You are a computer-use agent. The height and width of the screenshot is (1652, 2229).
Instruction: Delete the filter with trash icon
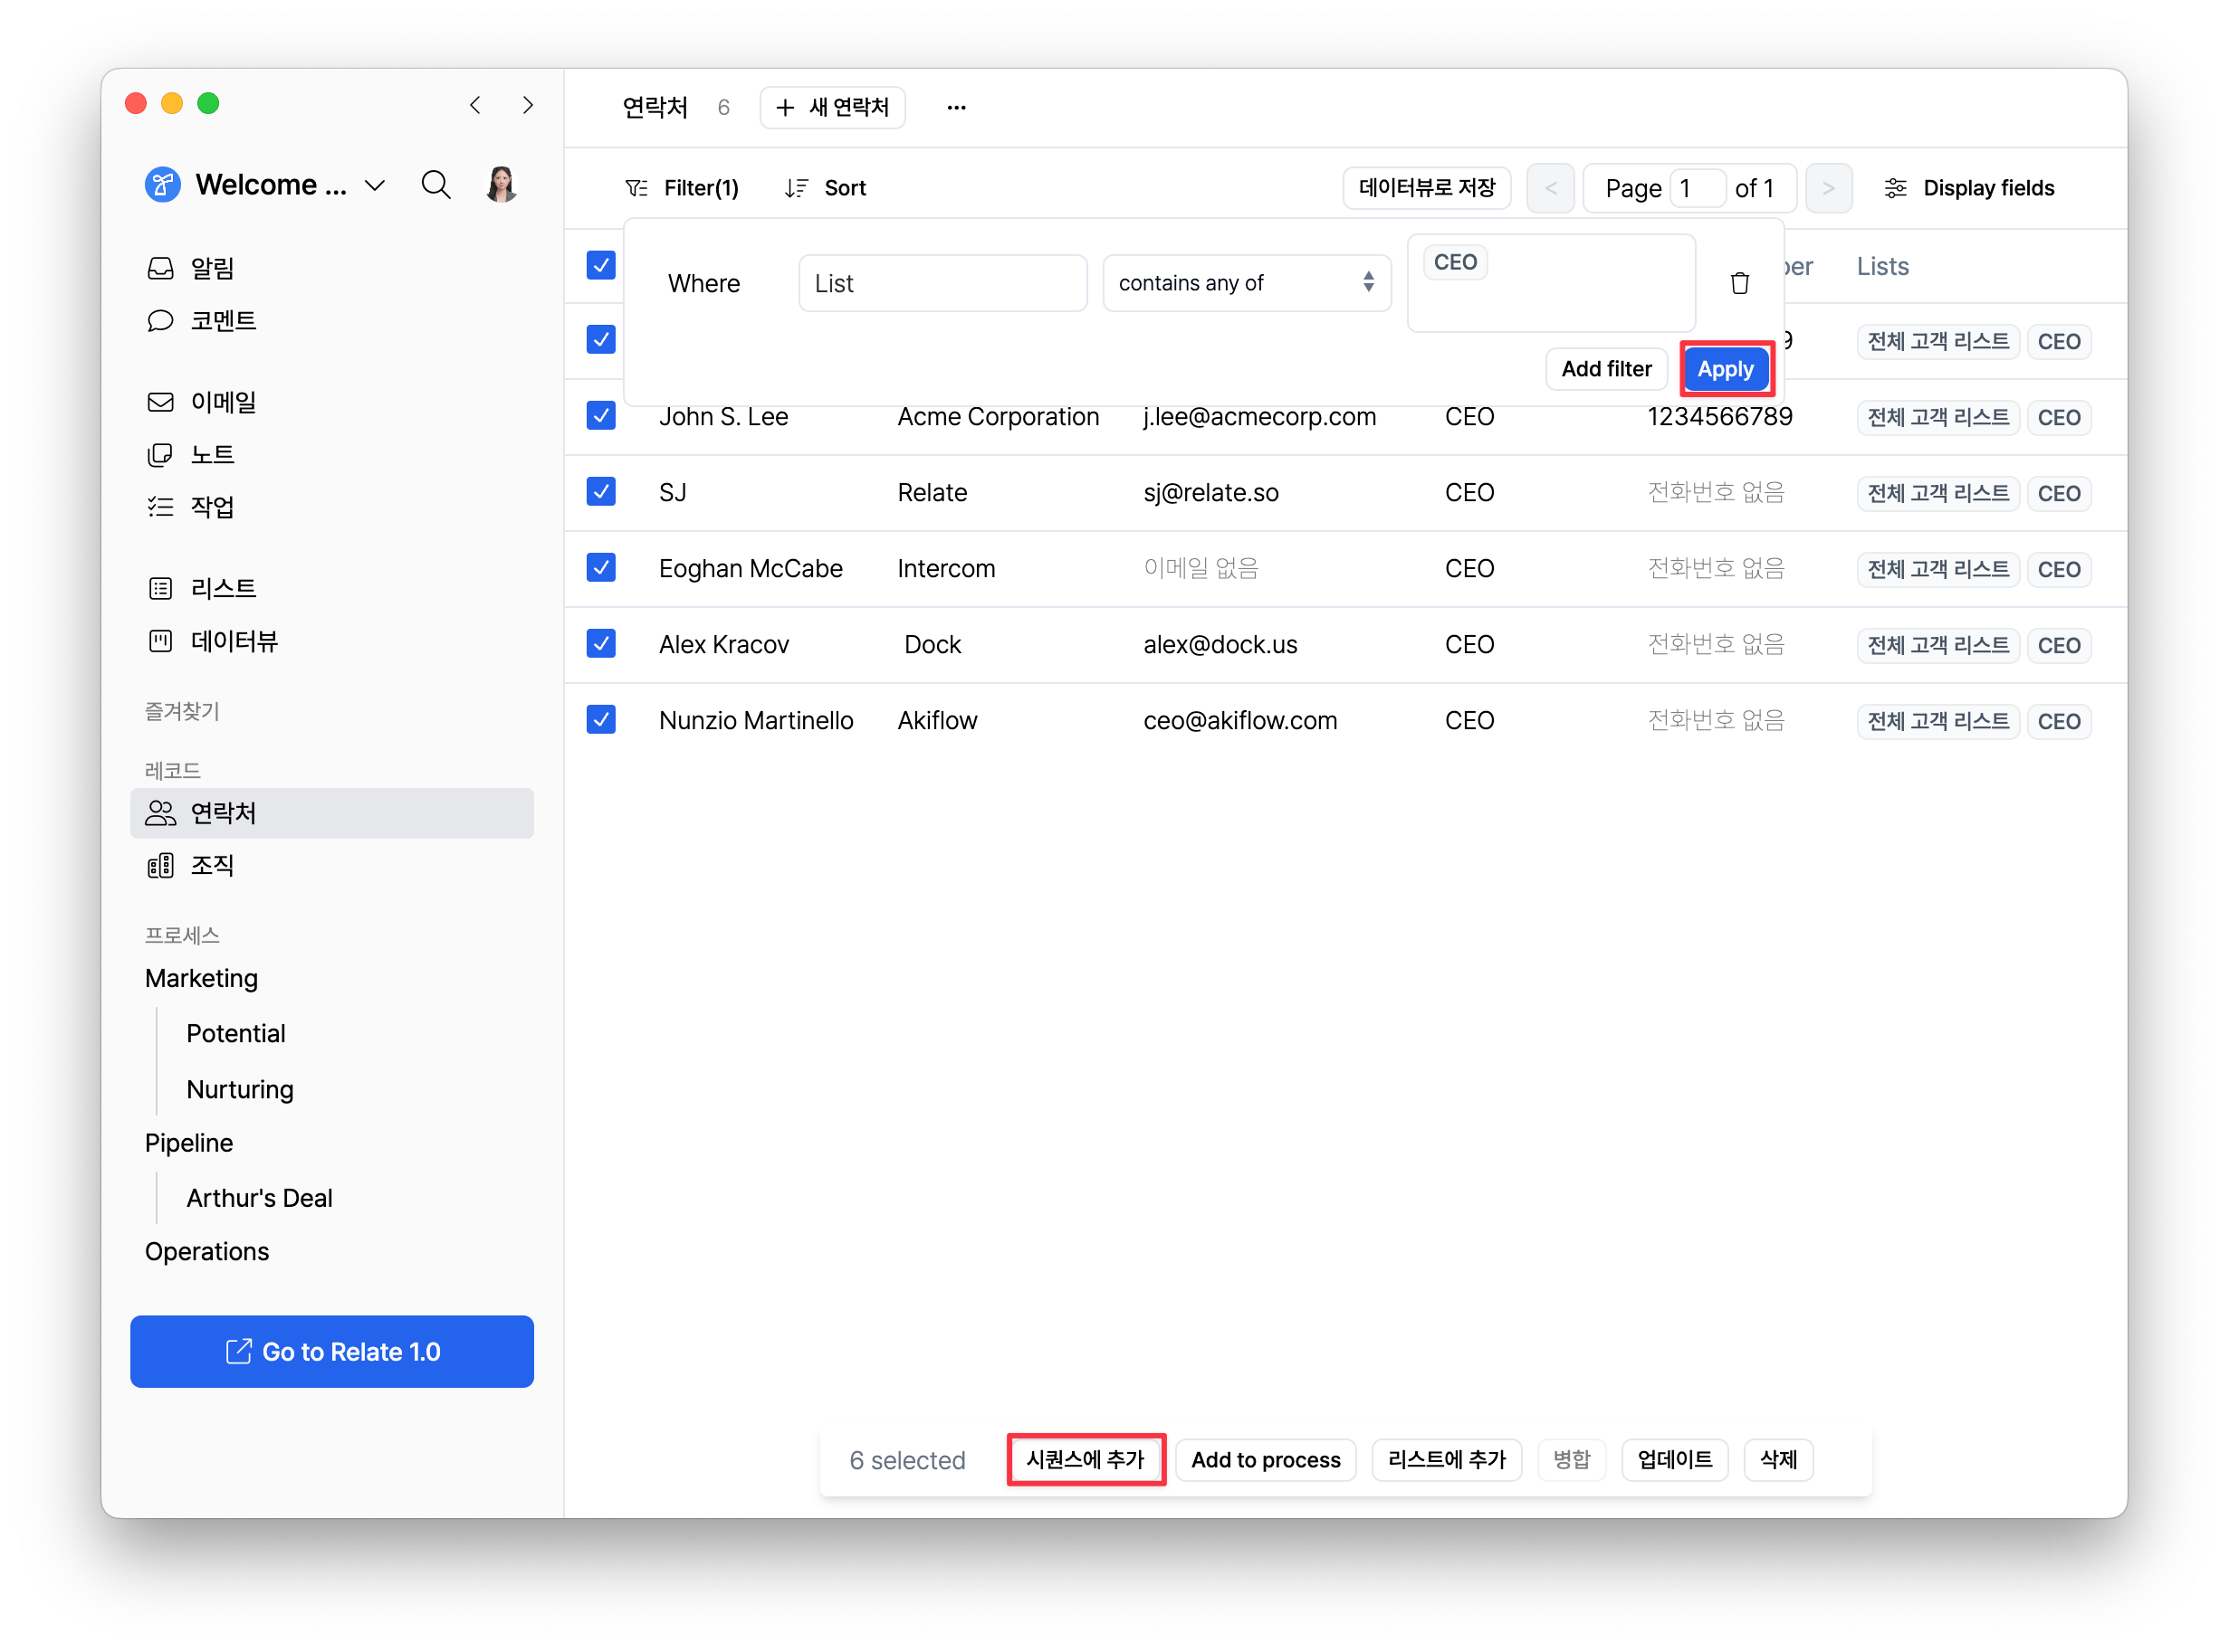1740,283
